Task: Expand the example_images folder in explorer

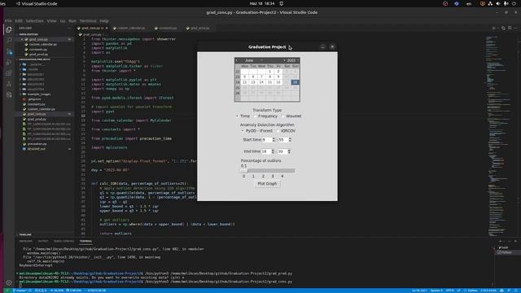Action: [x=39, y=94]
